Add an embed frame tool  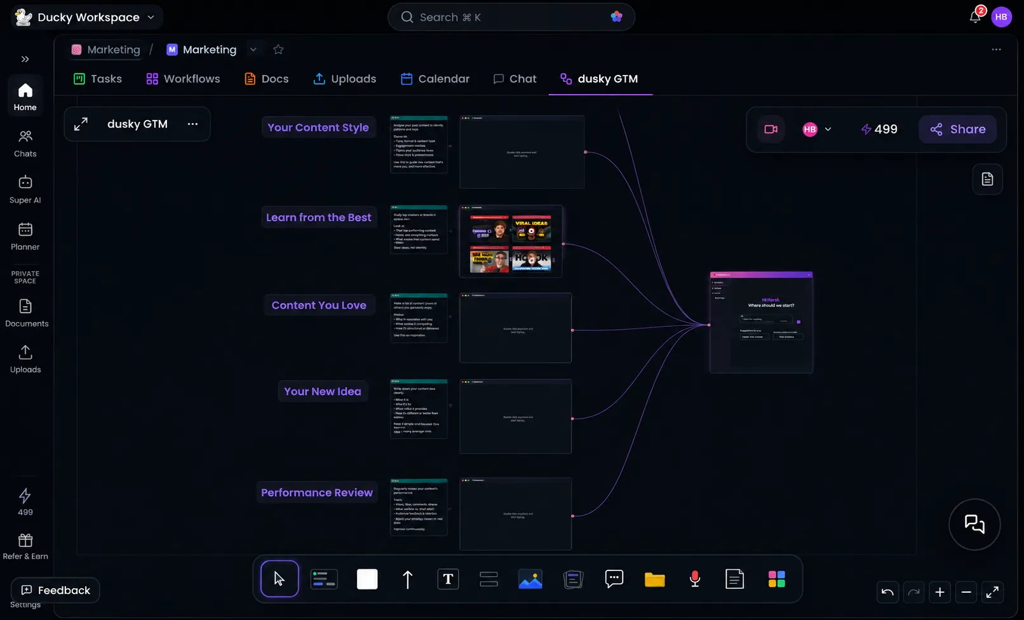pos(573,579)
